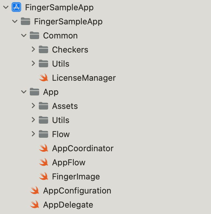
Task: Click the AppFlow Swift file icon
Action: 44,162
